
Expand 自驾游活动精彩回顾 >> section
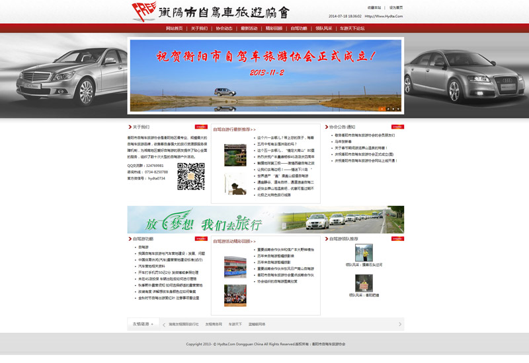(x=235, y=242)
